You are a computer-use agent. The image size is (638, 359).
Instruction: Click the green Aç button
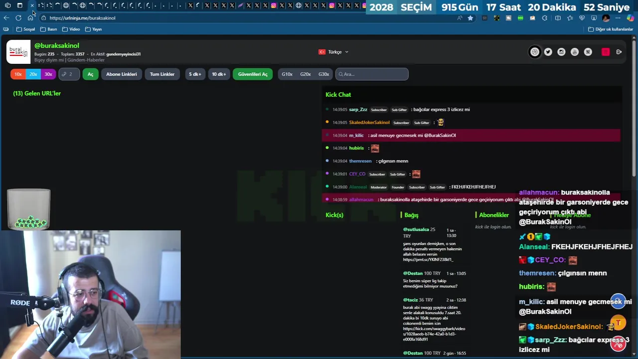click(90, 74)
